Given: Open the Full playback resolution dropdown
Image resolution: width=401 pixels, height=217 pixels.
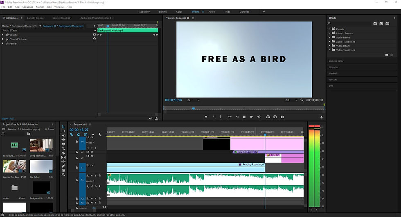Looking at the screenshot, I should click(291, 101).
